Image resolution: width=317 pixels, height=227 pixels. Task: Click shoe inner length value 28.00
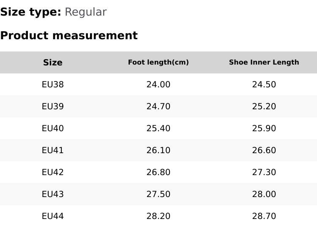264,194
